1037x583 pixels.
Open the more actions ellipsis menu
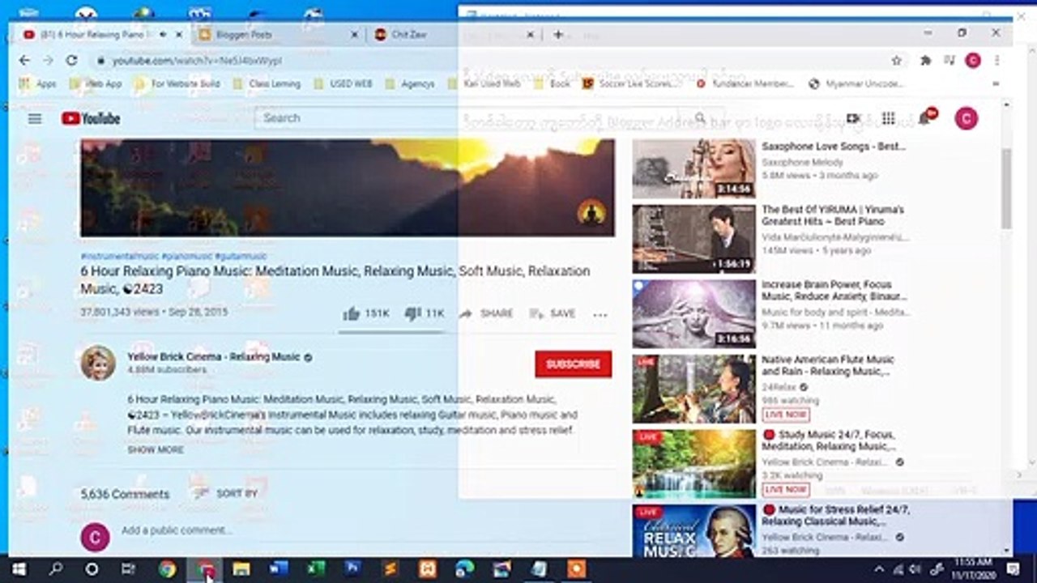pyautogui.click(x=600, y=314)
